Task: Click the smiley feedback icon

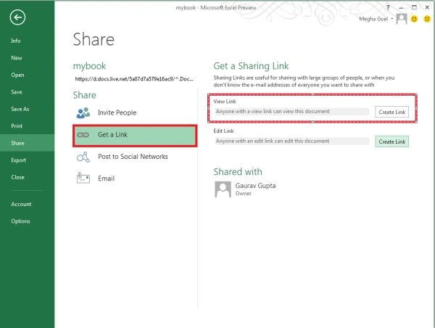Action: (414, 19)
